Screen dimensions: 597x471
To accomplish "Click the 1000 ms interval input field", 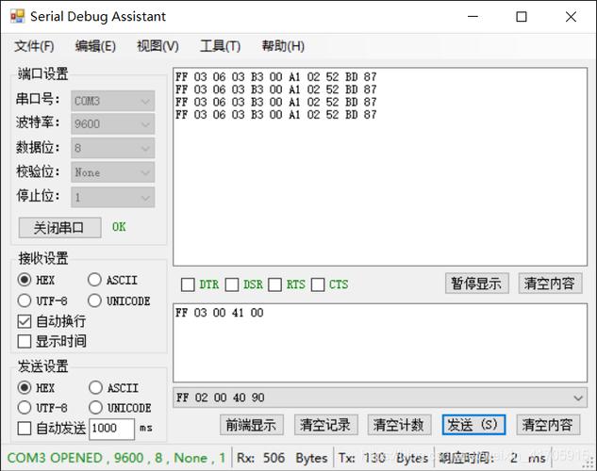I will [111, 429].
